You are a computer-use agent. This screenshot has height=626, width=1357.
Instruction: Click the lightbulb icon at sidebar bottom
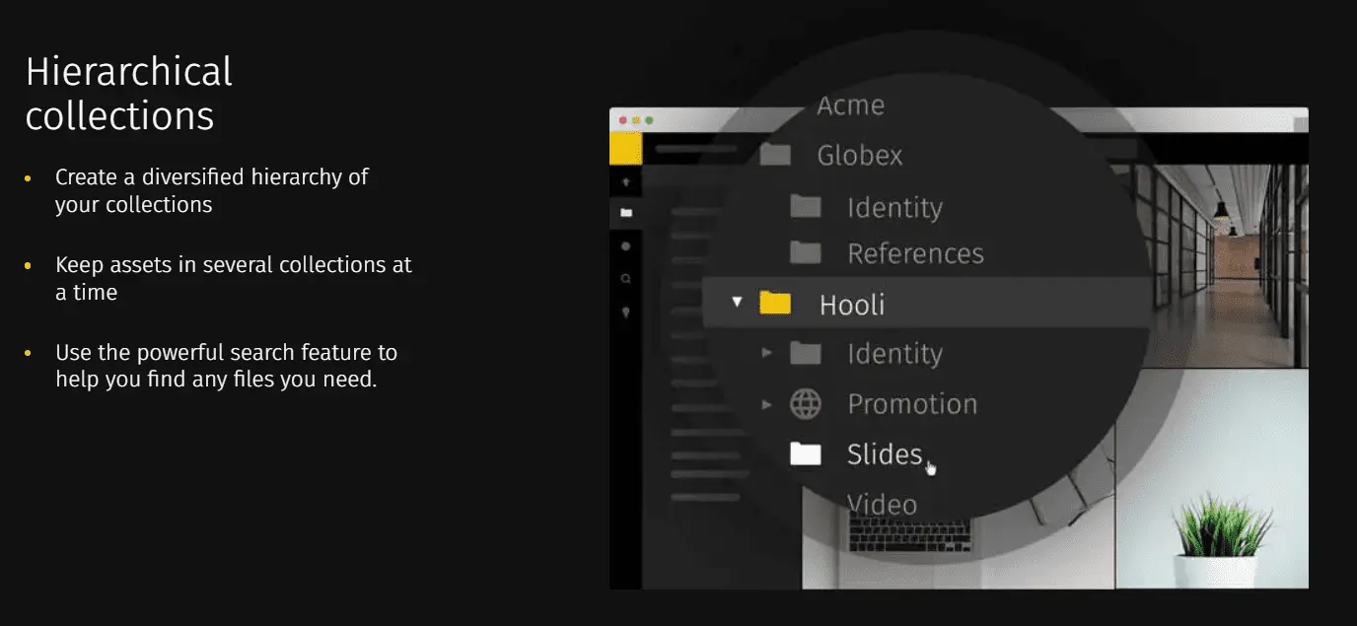[627, 313]
